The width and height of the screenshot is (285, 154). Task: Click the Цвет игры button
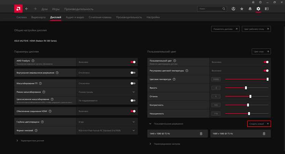click(x=261, y=52)
